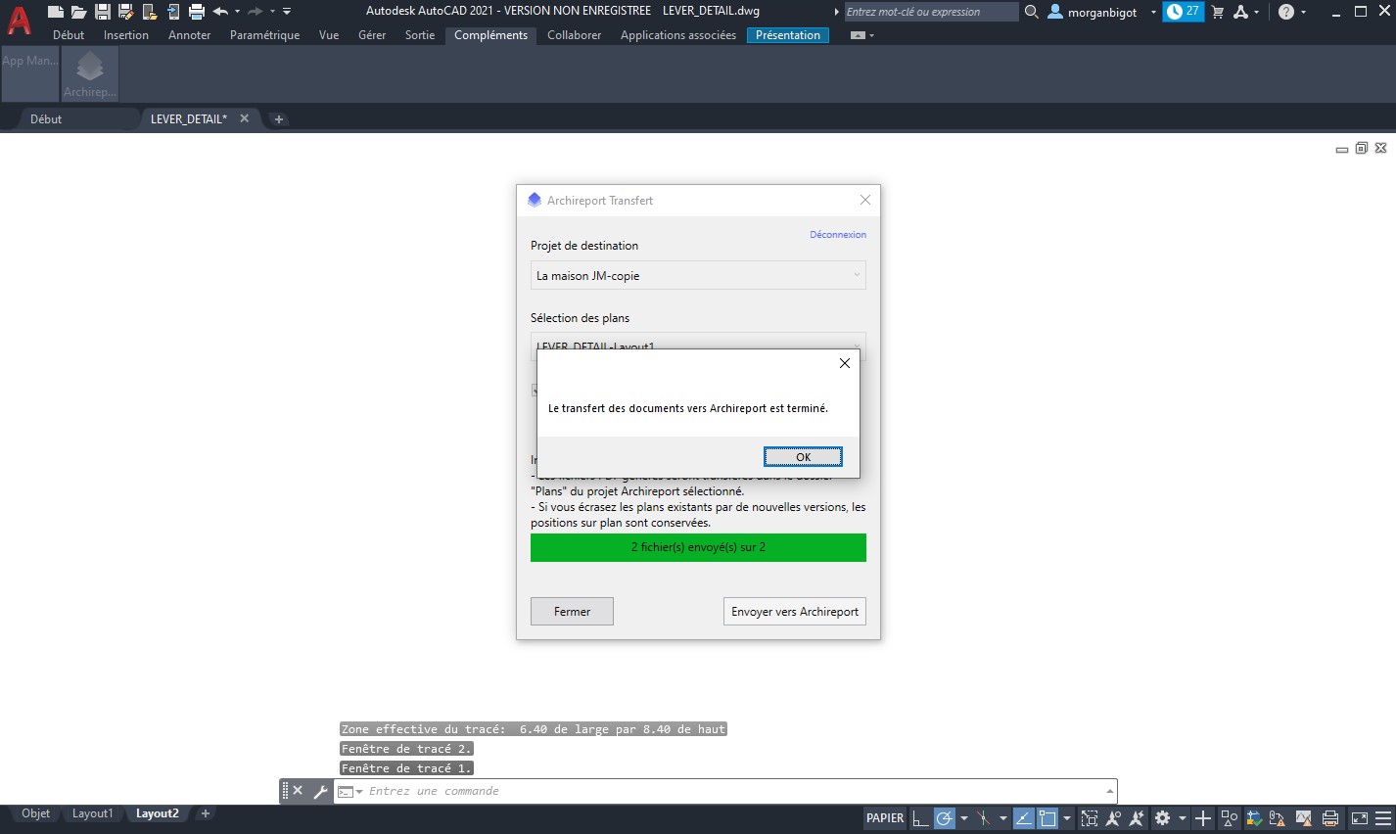
Task: Open the status bar customization menu
Action: coord(1383,818)
